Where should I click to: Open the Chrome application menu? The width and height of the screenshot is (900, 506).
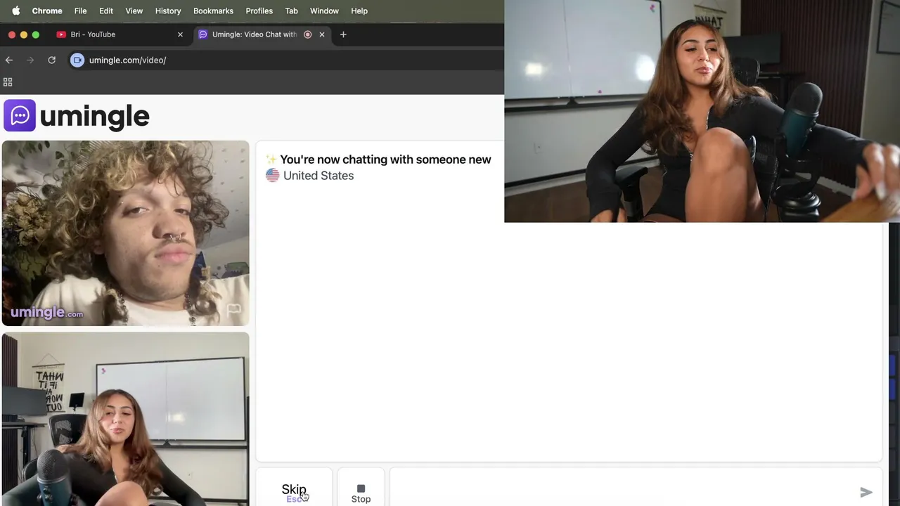[47, 11]
